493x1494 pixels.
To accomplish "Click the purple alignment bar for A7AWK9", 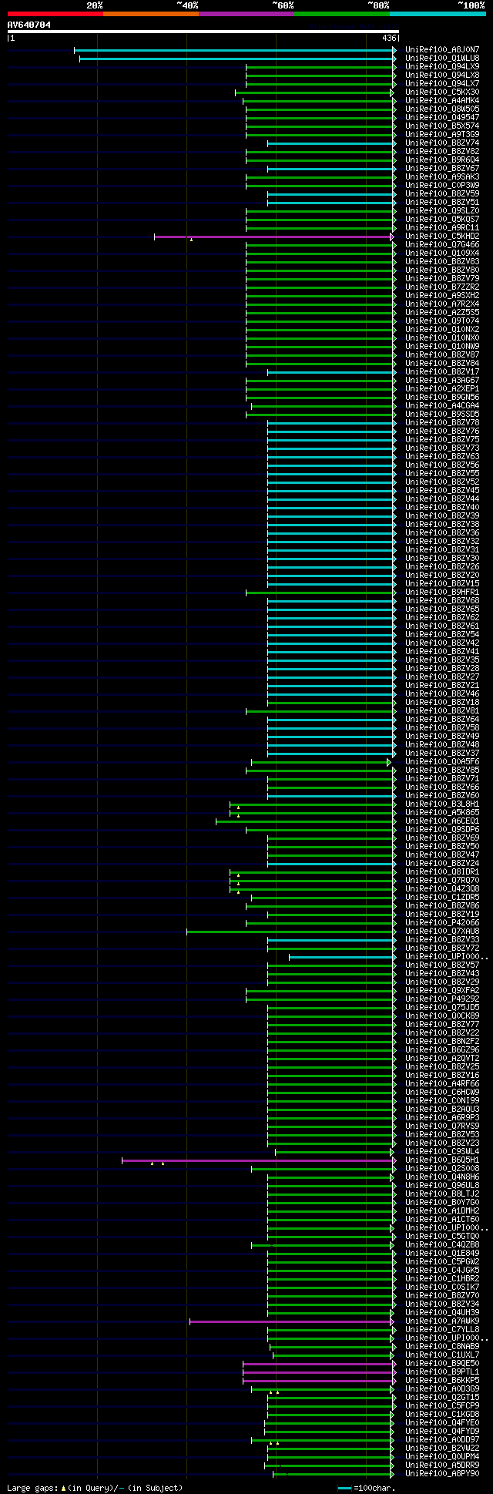I will click(x=292, y=1321).
